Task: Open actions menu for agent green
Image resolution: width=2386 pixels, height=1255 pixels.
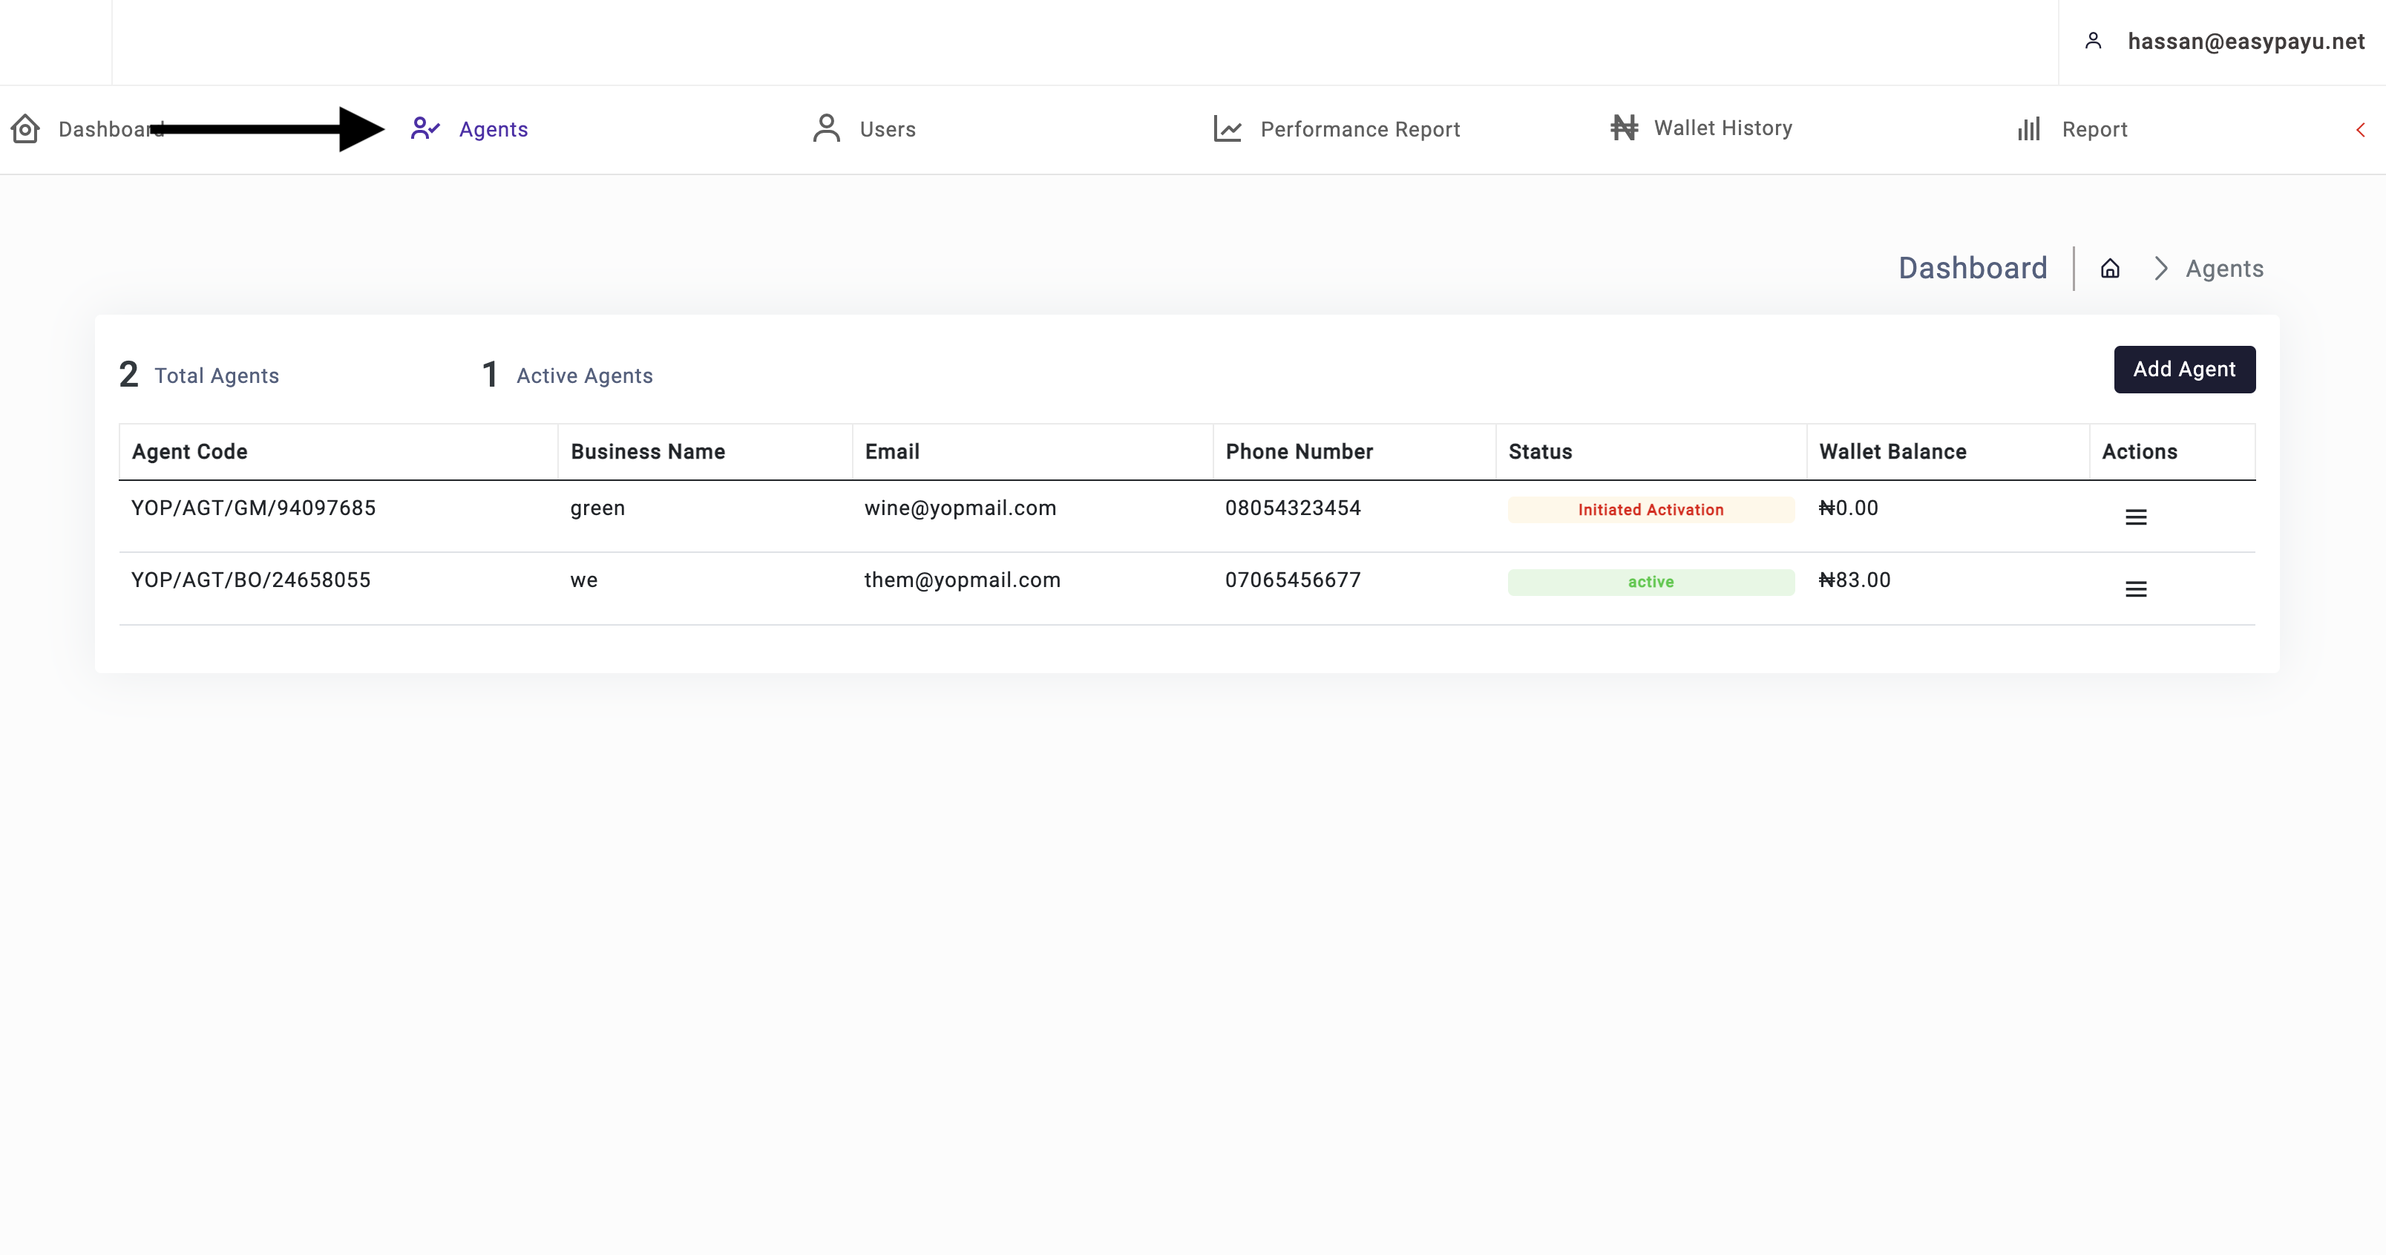Action: coord(2136,517)
